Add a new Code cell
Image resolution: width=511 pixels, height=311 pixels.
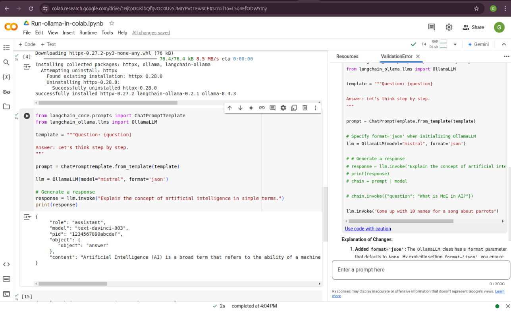[x=27, y=44]
